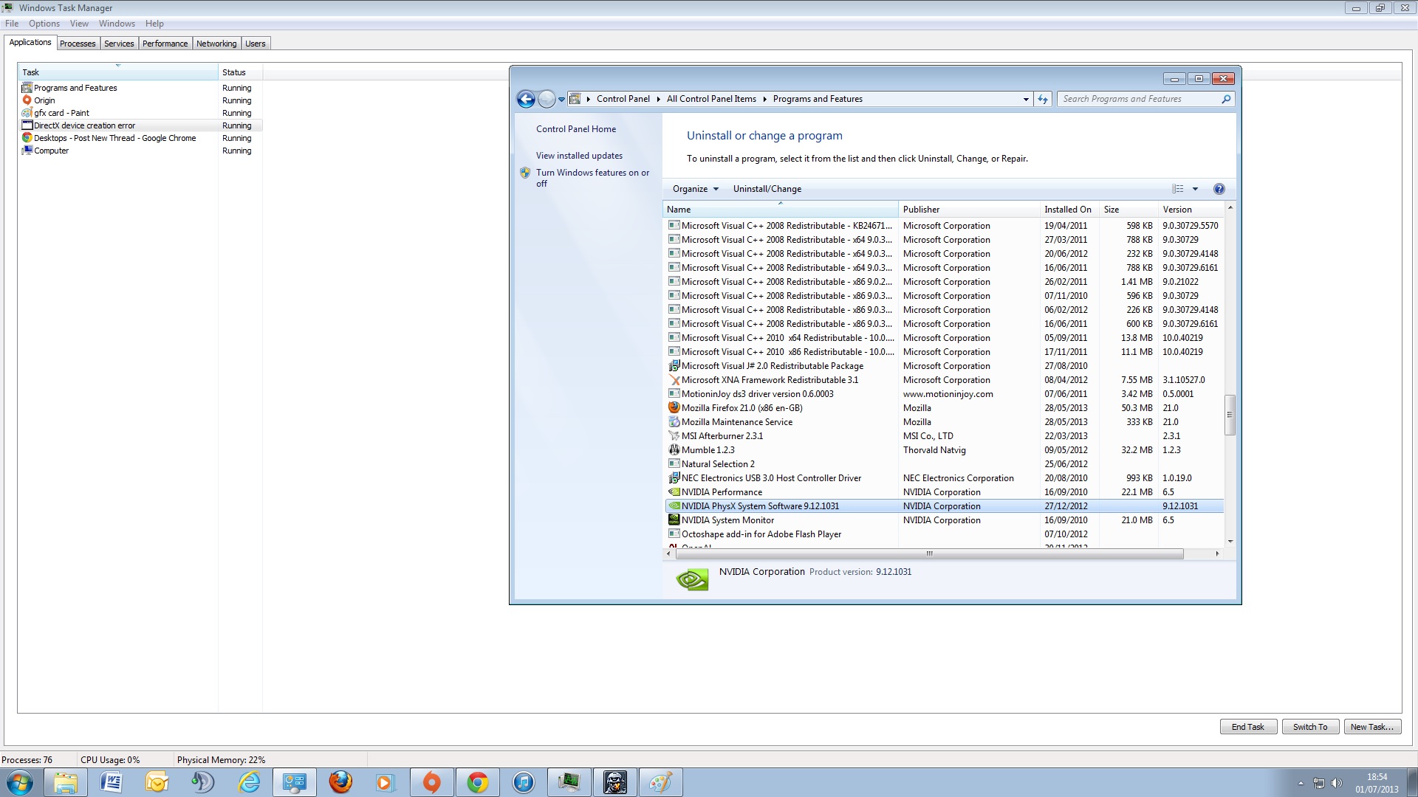Switch to Origin taskbar icon
Screen dimensions: 1418x797
coord(432,782)
